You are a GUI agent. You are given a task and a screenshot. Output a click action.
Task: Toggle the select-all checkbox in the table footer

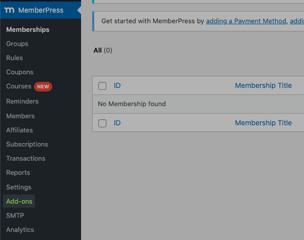(x=102, y=123)
